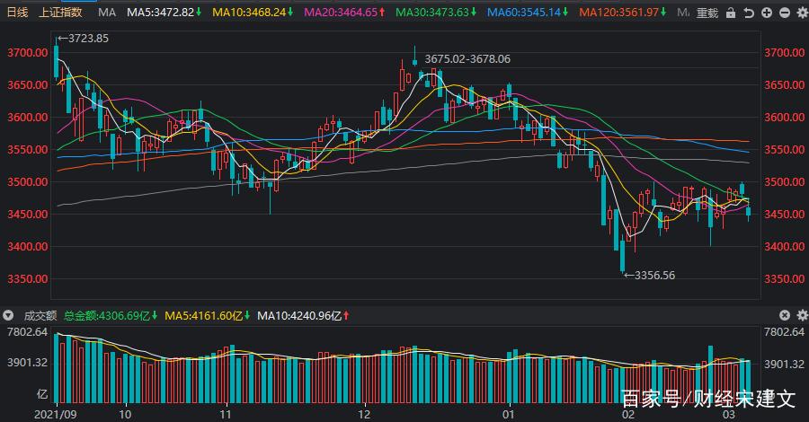Select the MA indicator label

click(x=106, y=13)
